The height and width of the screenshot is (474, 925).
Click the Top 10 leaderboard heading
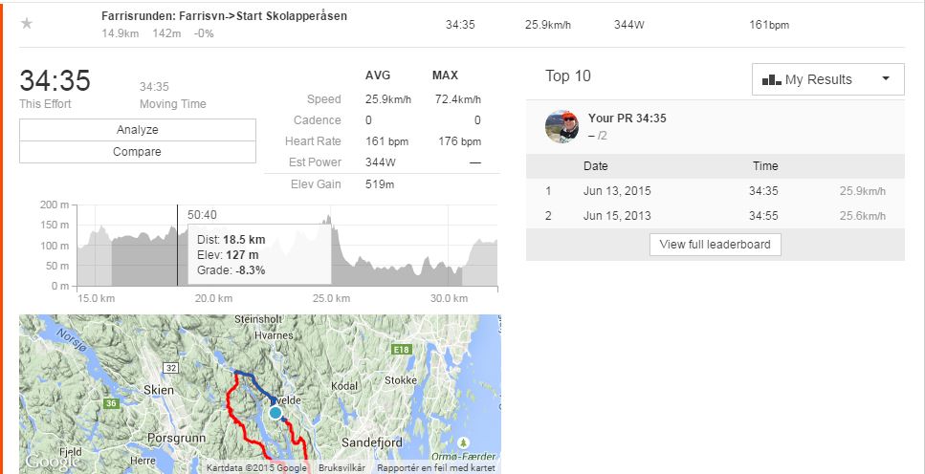(x=568, y=76)
